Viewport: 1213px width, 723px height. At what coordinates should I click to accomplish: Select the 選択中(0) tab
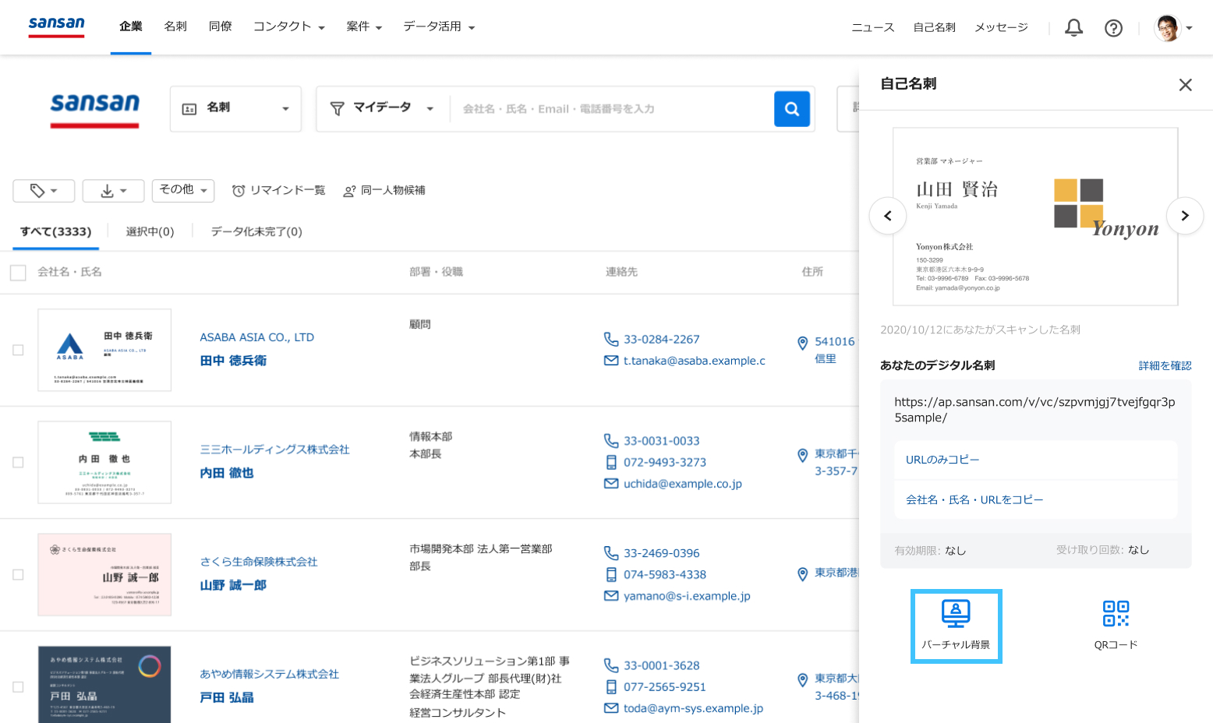pyautogui.click(x=150, y=232)
